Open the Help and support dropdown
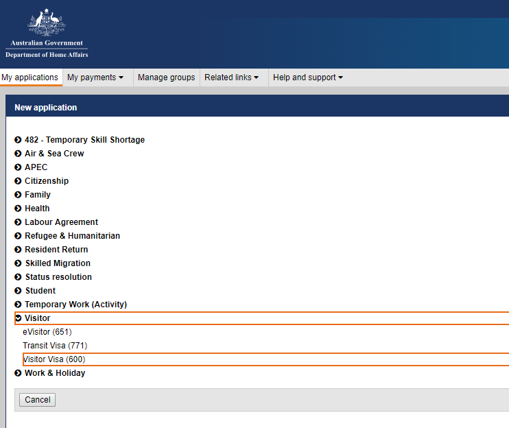This screenshot has width=509, height=428. pos(308,78)
